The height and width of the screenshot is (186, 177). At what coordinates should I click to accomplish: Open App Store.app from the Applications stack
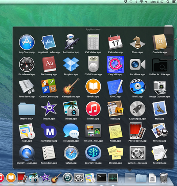point(27,43)
